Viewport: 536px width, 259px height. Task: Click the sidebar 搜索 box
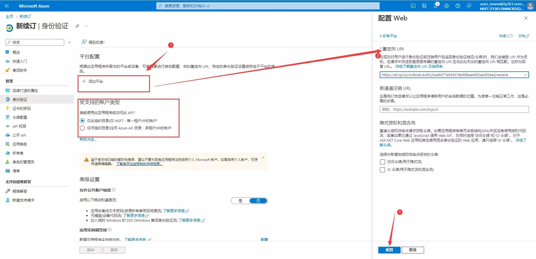pyautogui.click(x=35, y=42)
